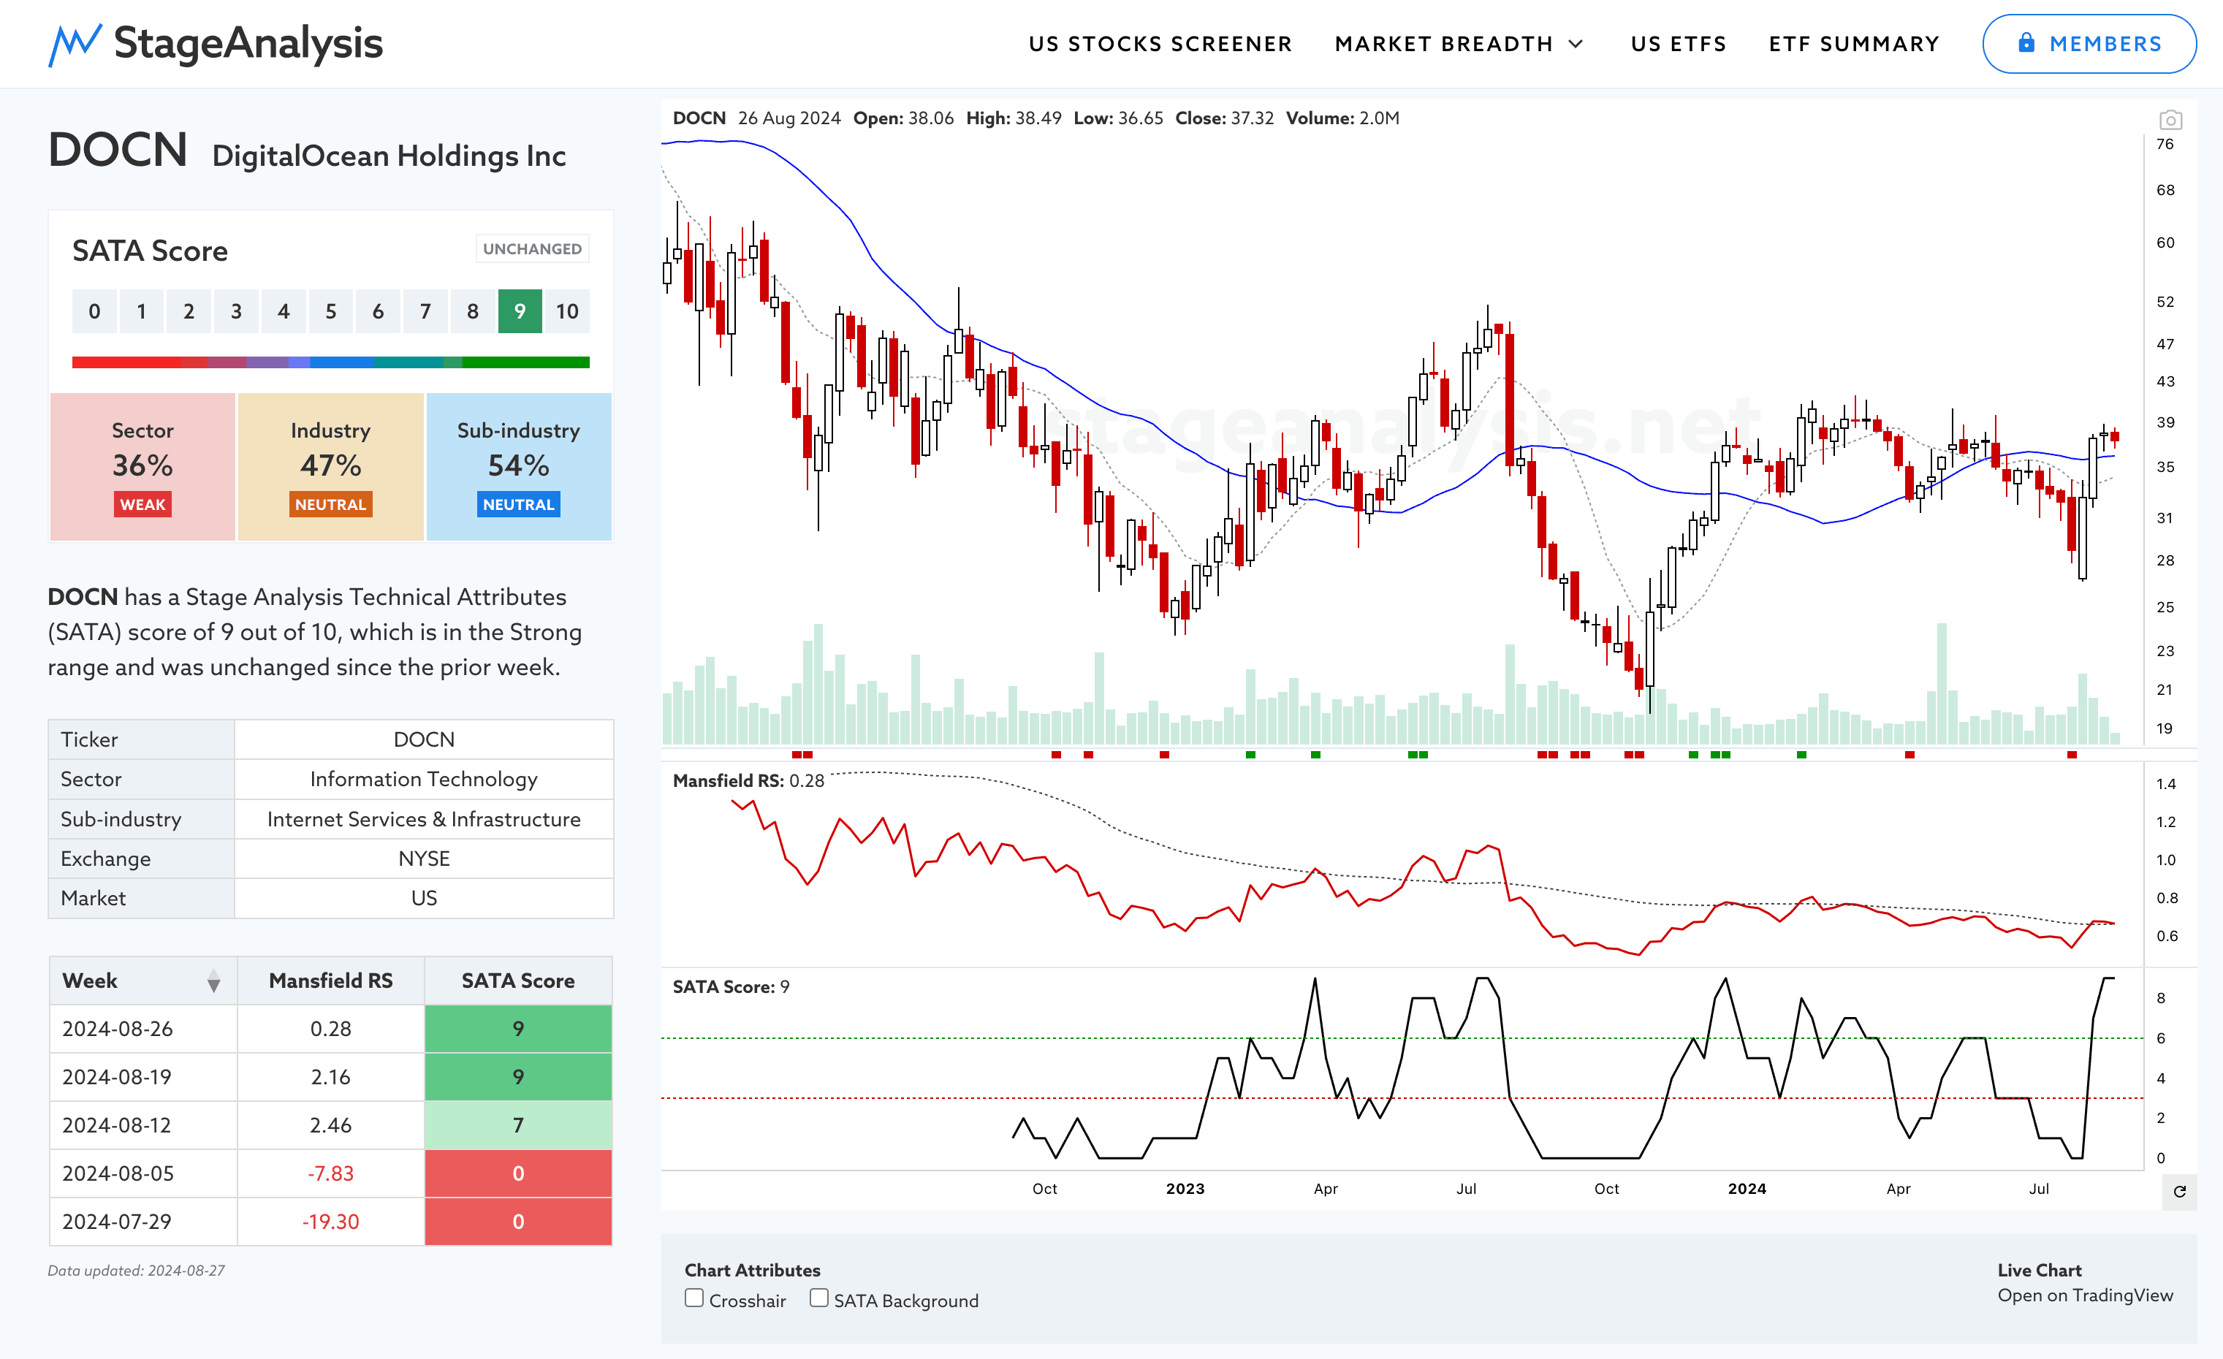2223x1359 pixels.
Task: Click Data updated: 2024-08-27 note
Action: tap(136, 1271)
